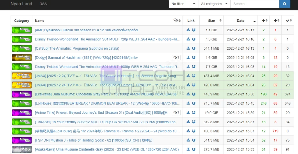The height and width of the screenshot is (154, 298).
Task: Sort table by leechers down-arrow column
Action: click(276, 21)
